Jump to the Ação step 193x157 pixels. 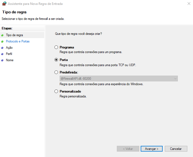[9, 48]
